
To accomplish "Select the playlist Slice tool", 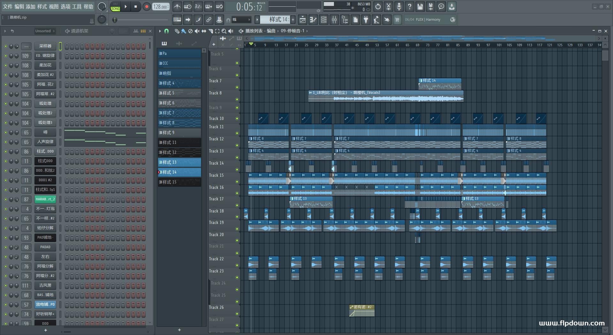I will point(210,31).
